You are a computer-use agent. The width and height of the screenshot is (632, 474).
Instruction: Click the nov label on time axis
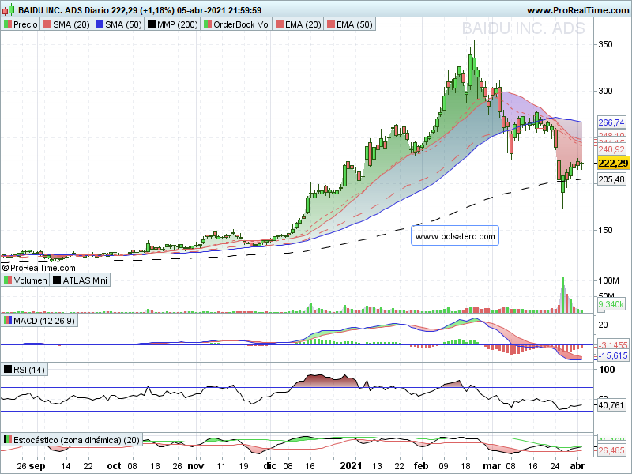(196, 466)
